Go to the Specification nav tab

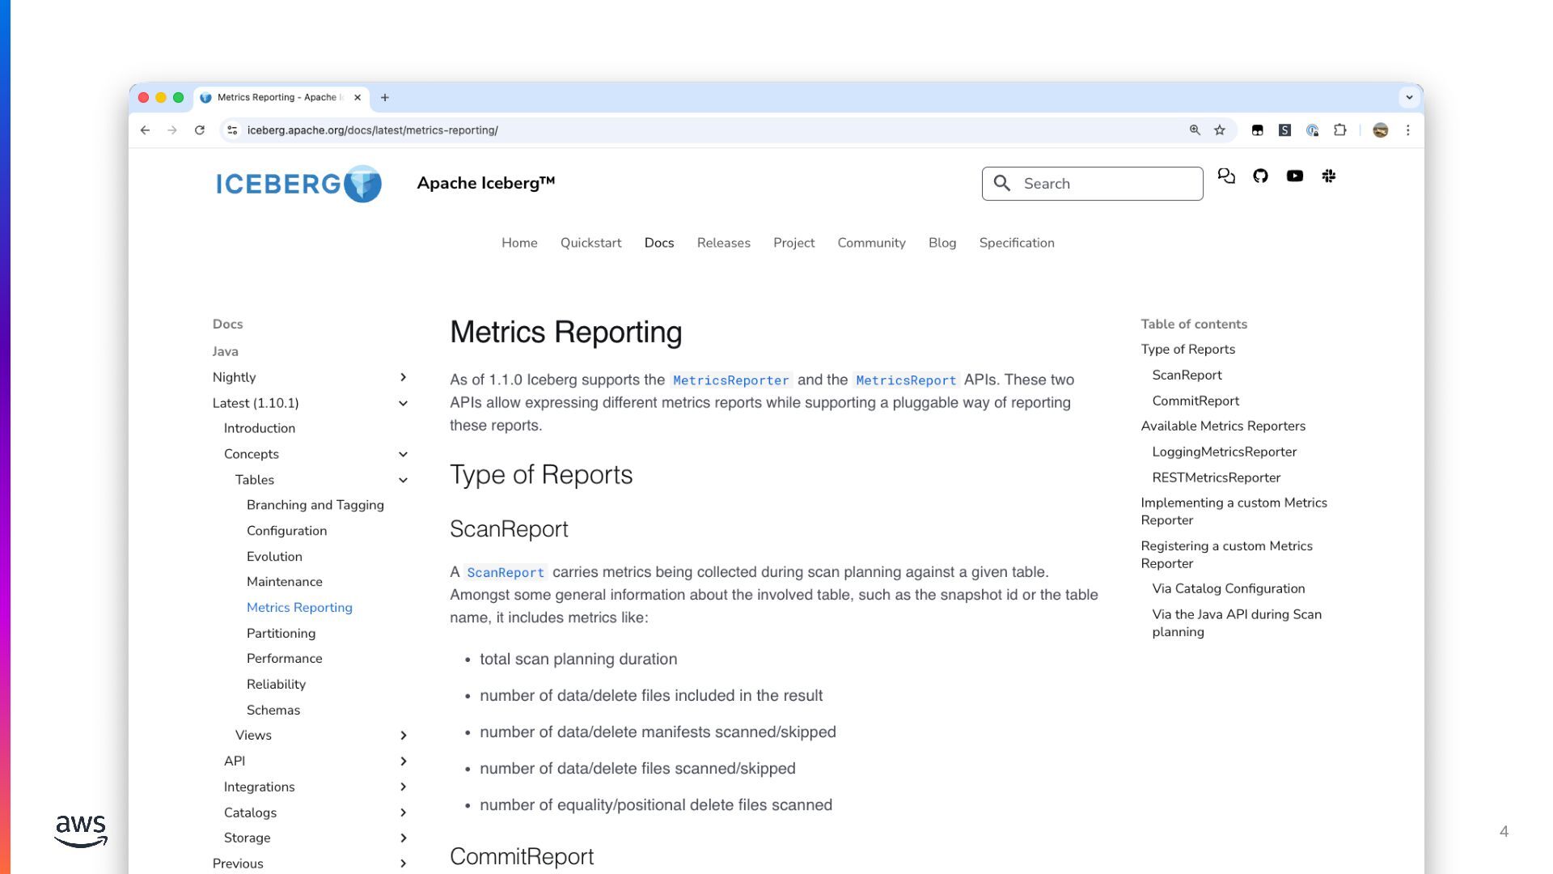1016,243
